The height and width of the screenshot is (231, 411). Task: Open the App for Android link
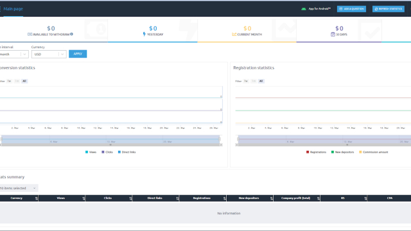(x=319, y=8)
